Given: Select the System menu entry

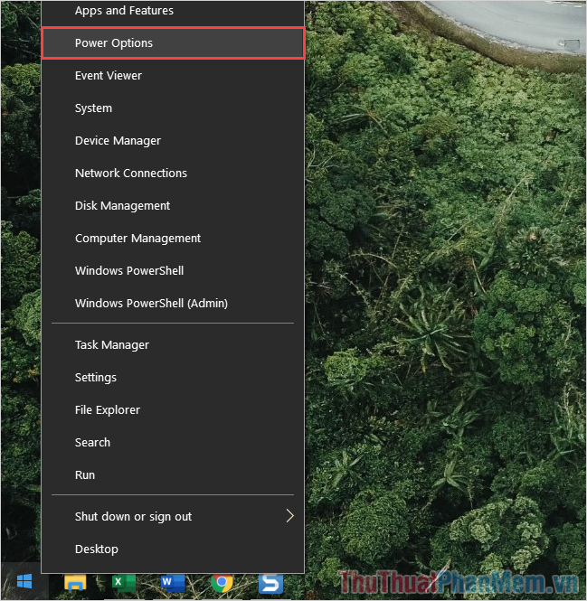Looking at the screenshot, I should 173,108.
